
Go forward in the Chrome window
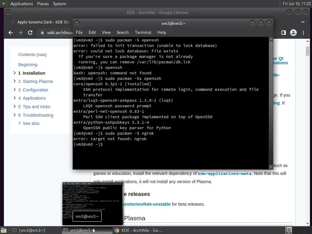click(20, 33)
